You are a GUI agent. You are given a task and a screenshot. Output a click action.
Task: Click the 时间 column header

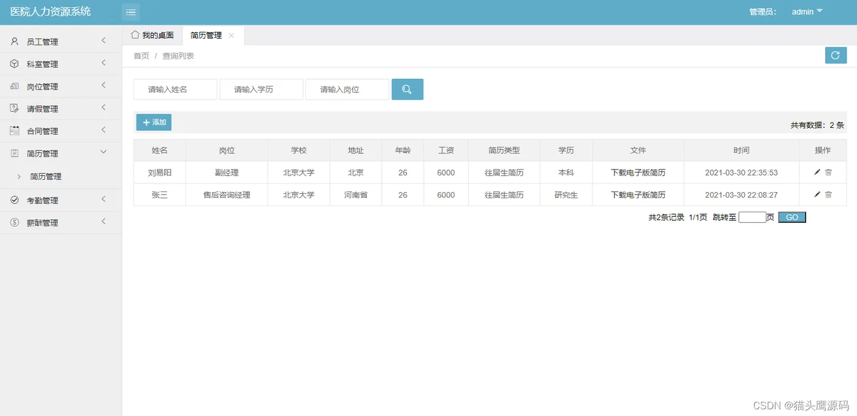tap(741, 150)
